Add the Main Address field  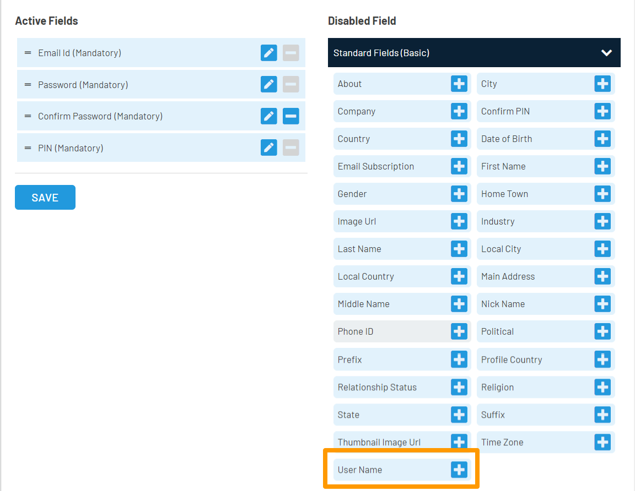click(x=603, y=276)
